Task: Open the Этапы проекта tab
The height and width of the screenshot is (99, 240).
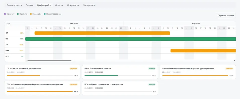Action: 14,5
